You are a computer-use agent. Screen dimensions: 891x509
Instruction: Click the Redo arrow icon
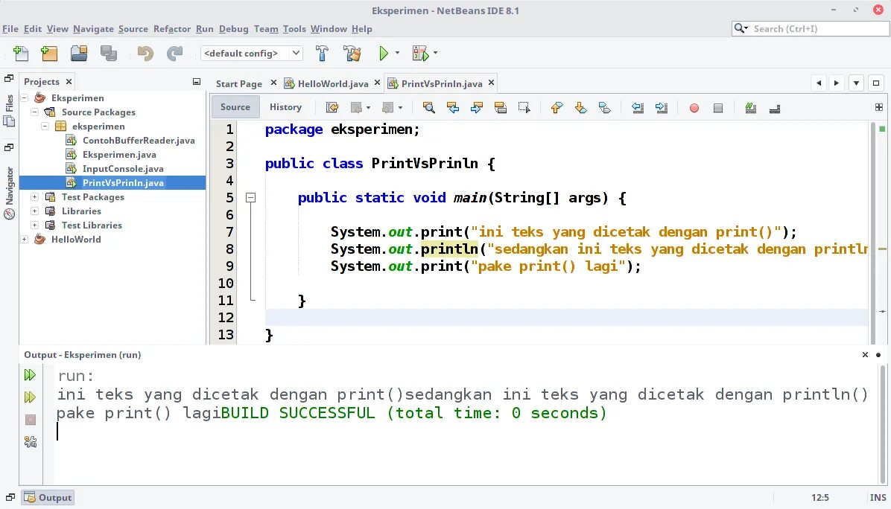click(174, 54)
